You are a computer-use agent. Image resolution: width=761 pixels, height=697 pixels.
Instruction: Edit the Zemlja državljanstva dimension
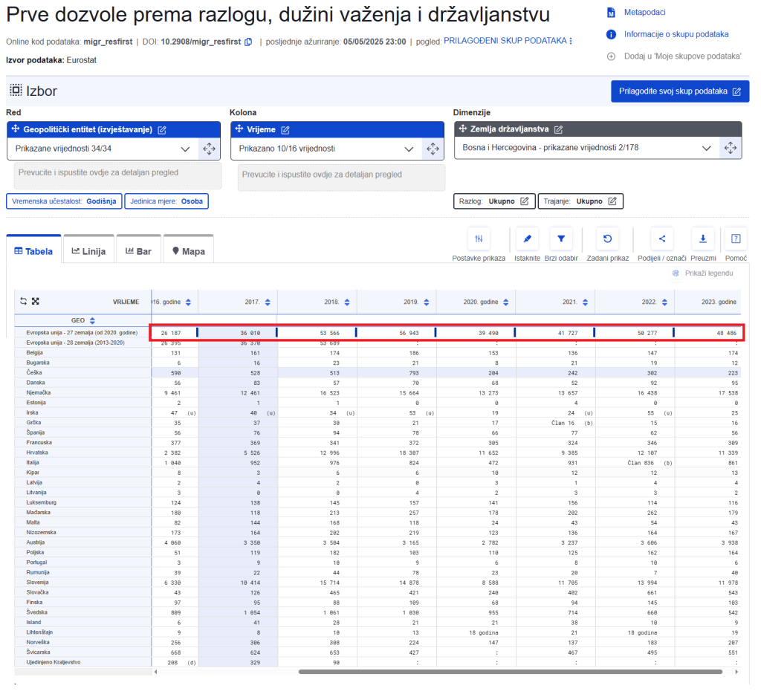point(559,129)
